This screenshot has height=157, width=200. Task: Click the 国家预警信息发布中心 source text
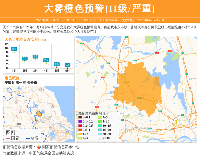(61, 147)
